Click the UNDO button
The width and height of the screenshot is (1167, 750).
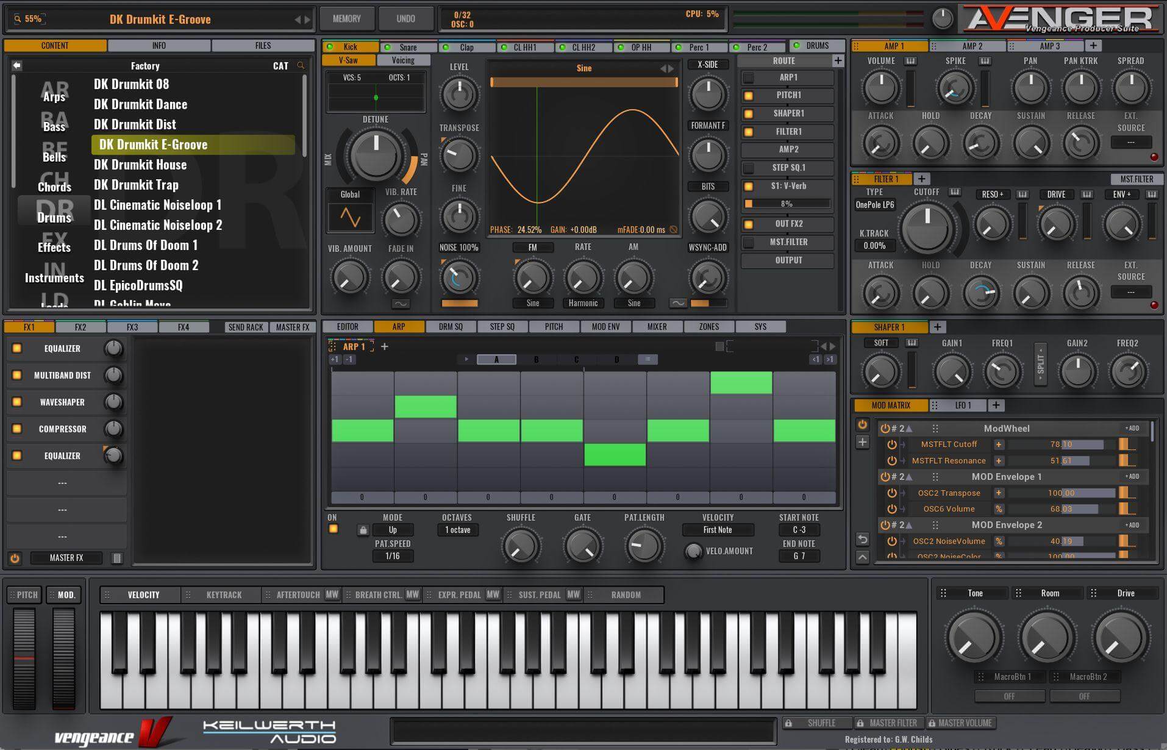(x=405, y=19)
